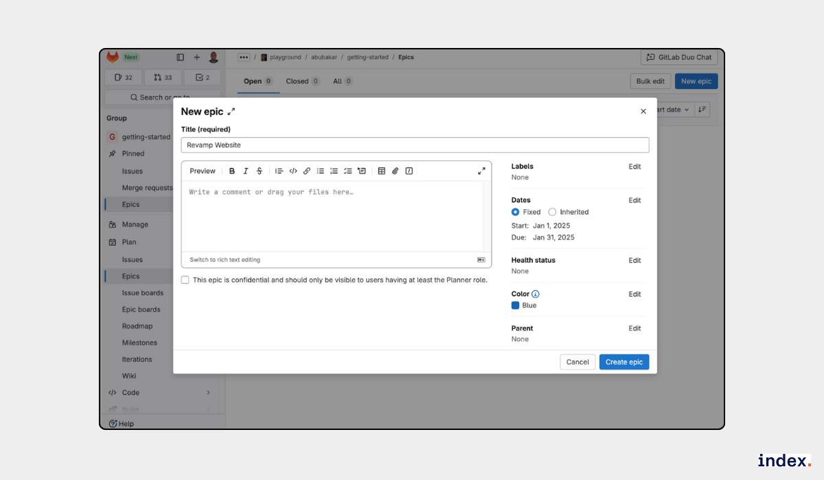Click the Blue color swatch
This screenshot has height=480, width=824.
point(516,306)
